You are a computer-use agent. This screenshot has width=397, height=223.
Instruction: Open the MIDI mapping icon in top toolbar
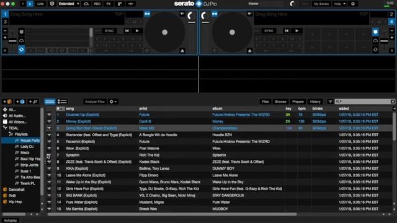pyautogui.click(x=131, y=4)
